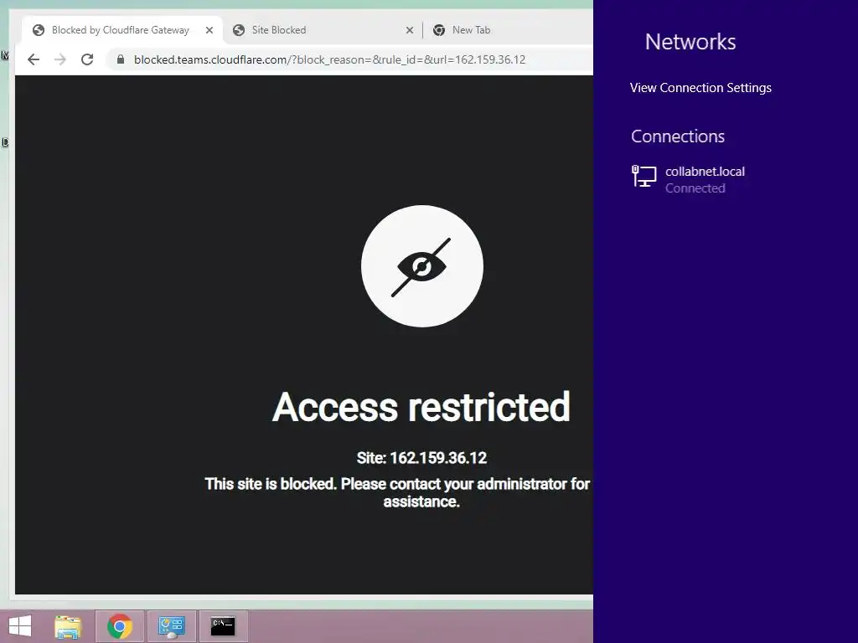Click the Access restricted heading
This screenshot has height=643, width=858.
(x=421, y=408)
